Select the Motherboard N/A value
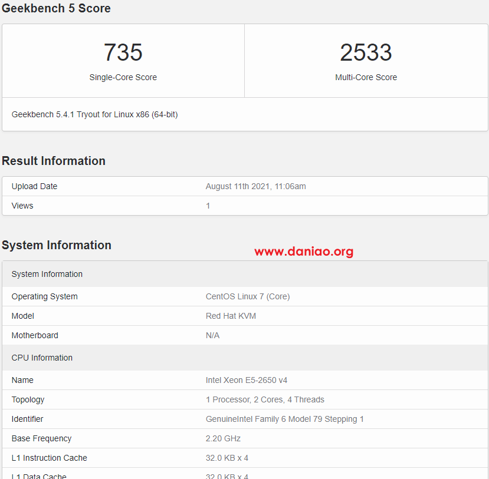489x479 pixels. click(x=212, y=335)
